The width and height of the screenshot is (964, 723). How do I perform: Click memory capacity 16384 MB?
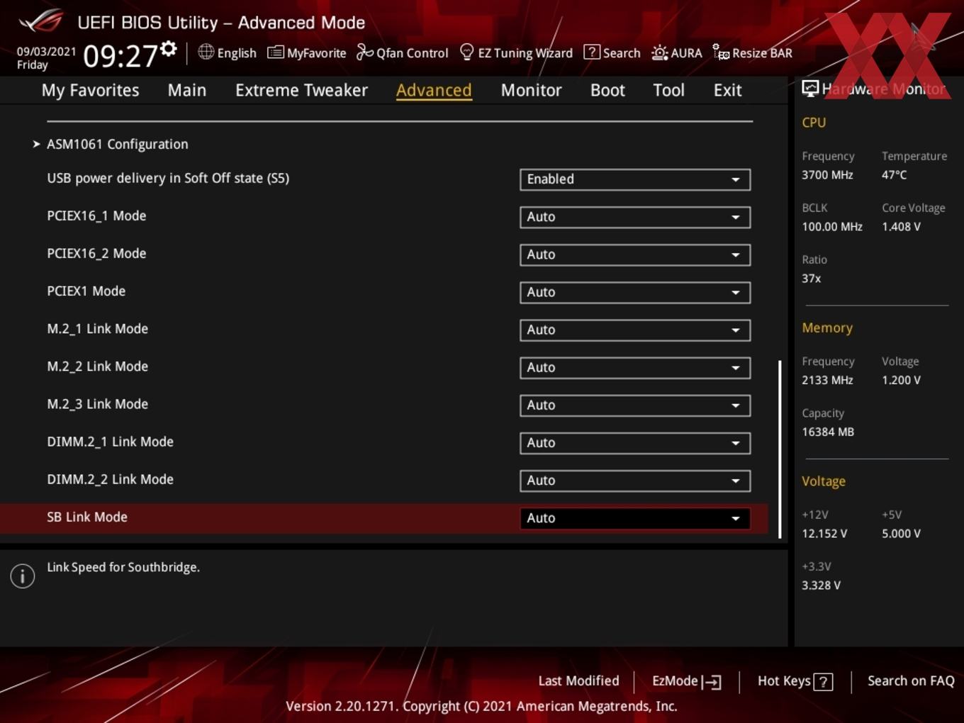[828, 432]
